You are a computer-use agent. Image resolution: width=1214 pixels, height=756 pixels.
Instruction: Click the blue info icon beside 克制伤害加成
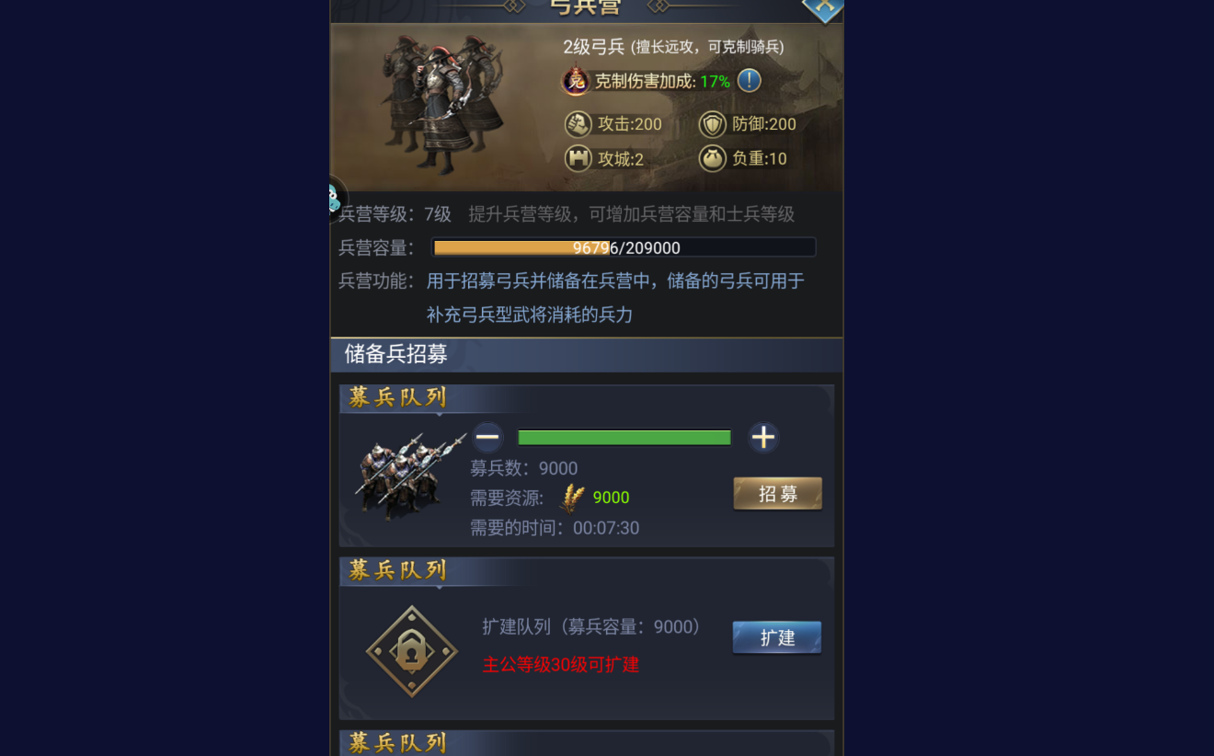(x=750, y=81)
